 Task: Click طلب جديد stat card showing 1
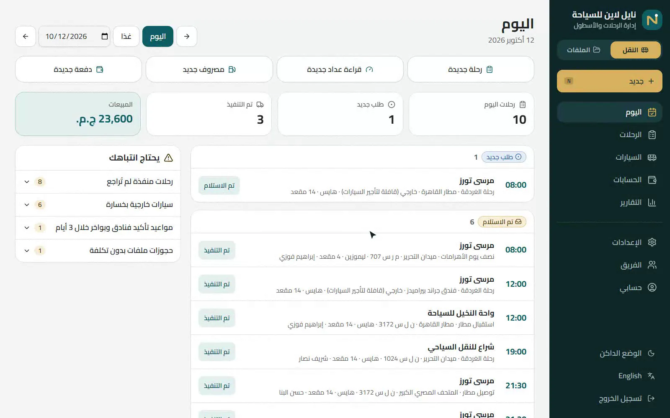pyautogui.click(x=340, y=114)
